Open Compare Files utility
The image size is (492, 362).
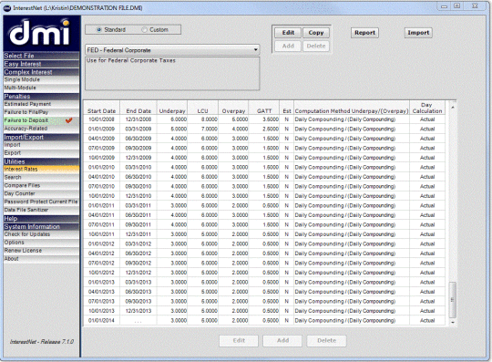pyautogui.click(x=41, y=186)
